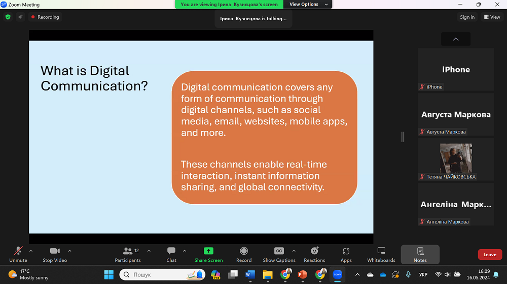This screenshot has height=284, width=507.
Task: Open the Chat panel
Action: pos(171,254)
